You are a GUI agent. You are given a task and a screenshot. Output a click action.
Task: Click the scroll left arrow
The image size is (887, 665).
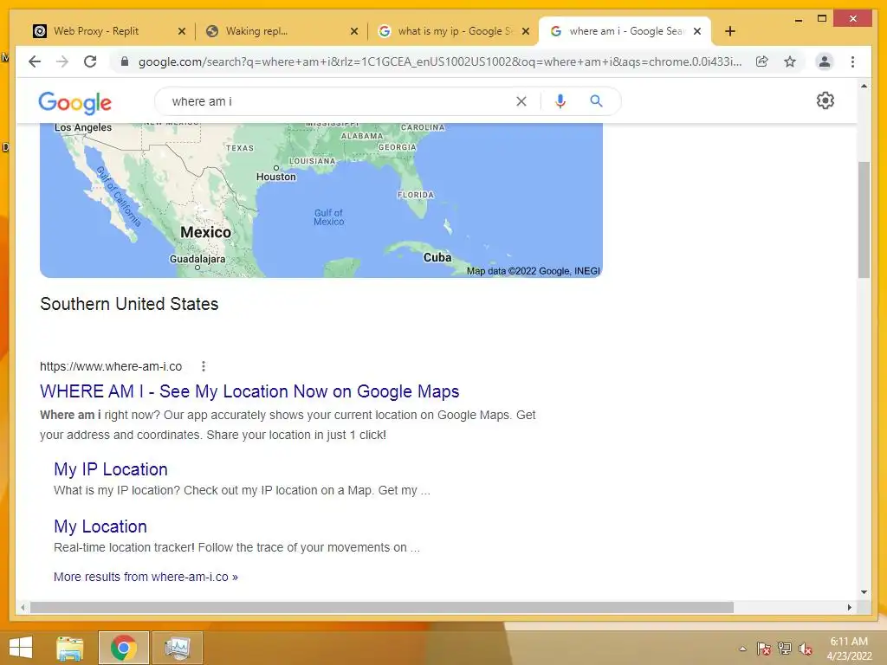point(23,607)
